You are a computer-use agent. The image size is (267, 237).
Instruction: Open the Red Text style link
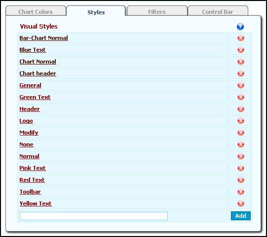pos(32,180)
